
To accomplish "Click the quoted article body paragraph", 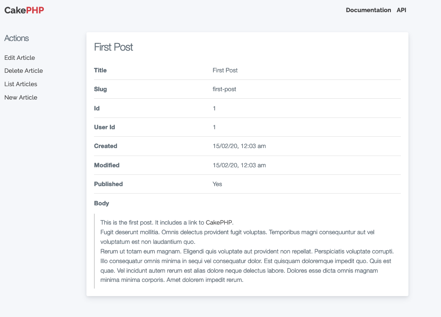I will tap(246, 251).
